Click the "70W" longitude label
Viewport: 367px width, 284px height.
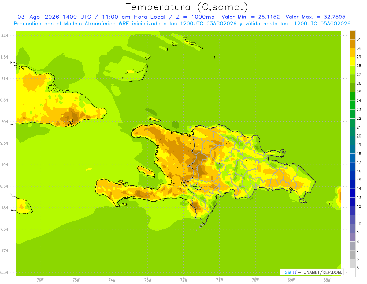coord(255,280)
